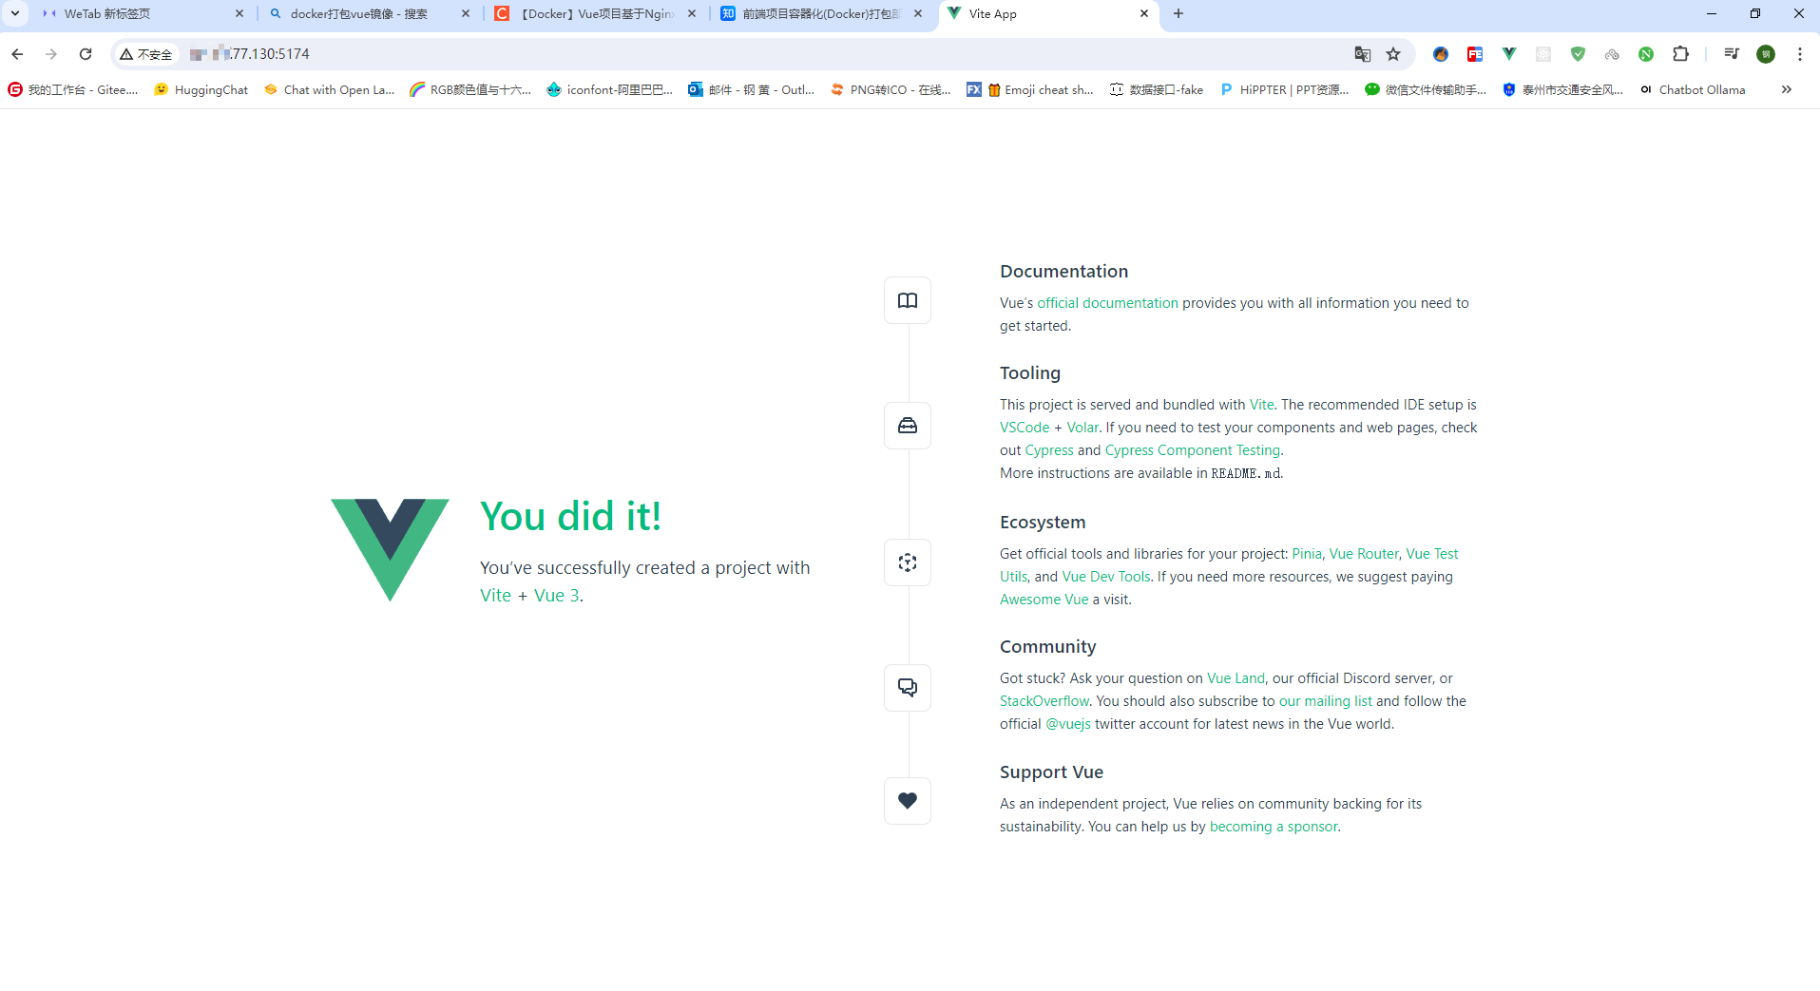The width and height of the screenshot is (1820, 991).
Task: Select the large Vue logo
Action: pos(390,549)
